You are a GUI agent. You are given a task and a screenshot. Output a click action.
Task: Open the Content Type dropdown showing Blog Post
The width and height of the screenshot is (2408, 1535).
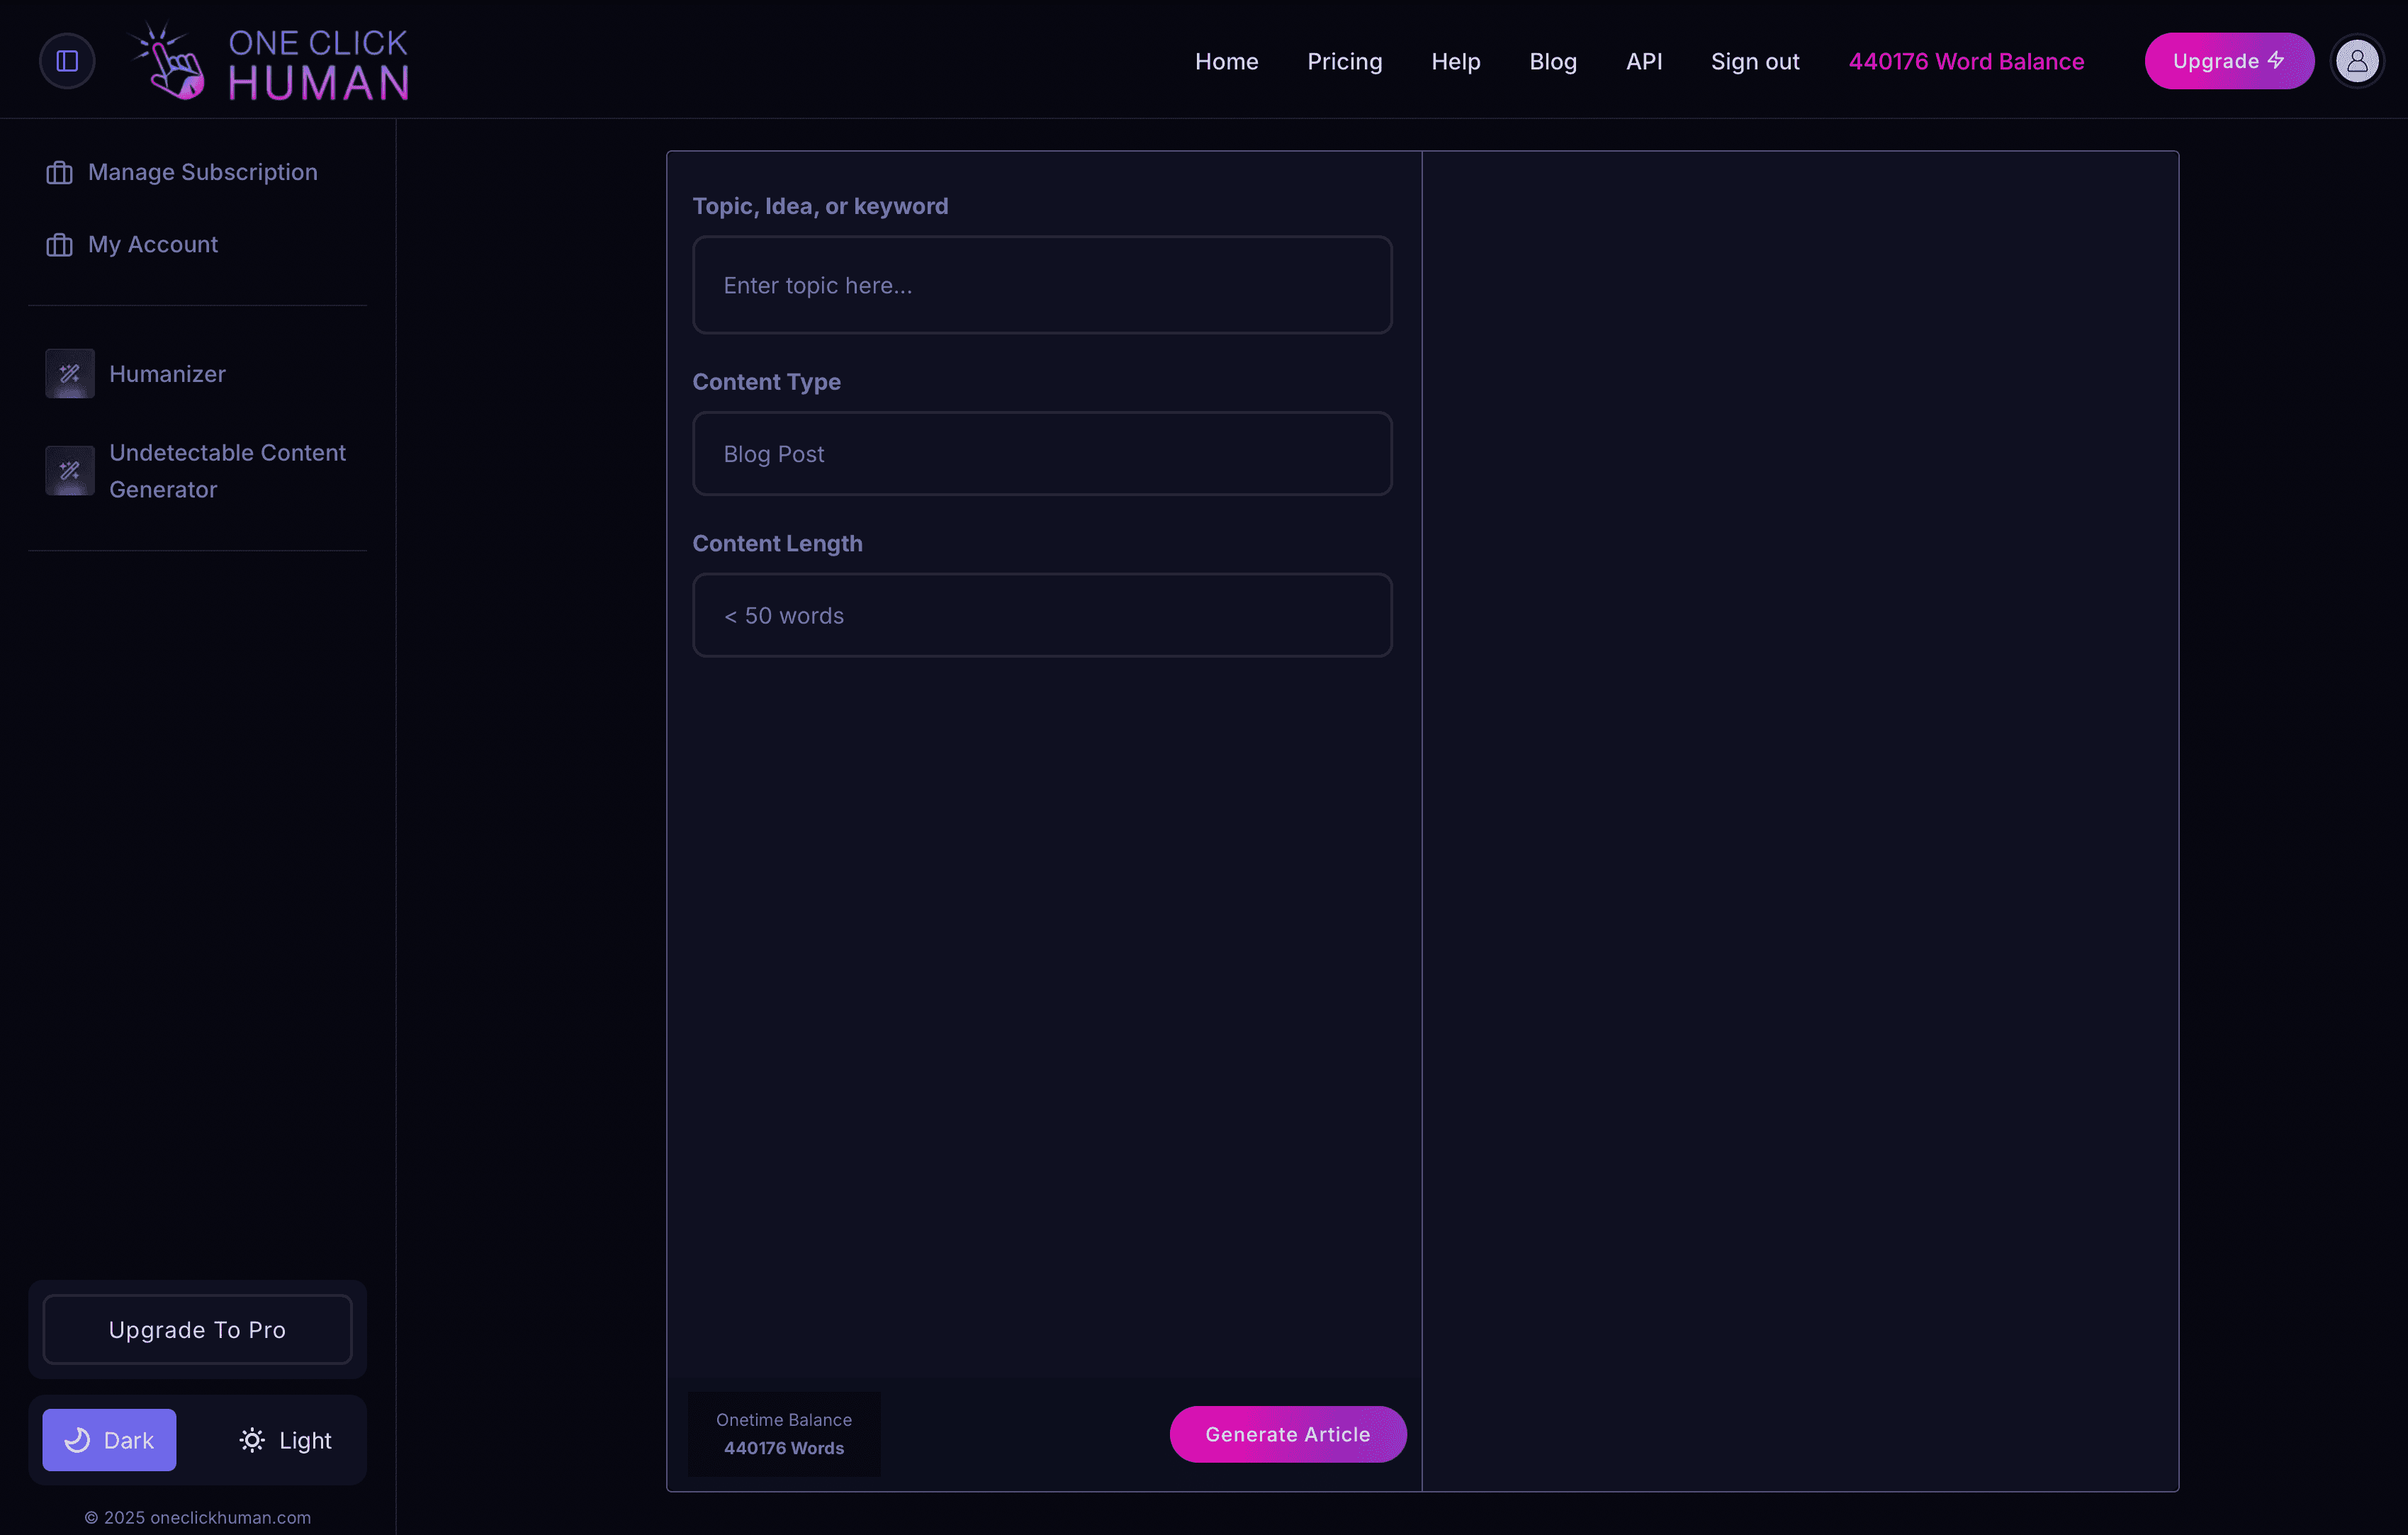coord(1042,454)
